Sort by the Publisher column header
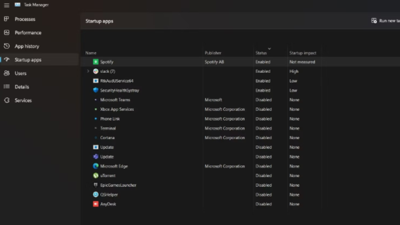 click(x=213, y=53)
